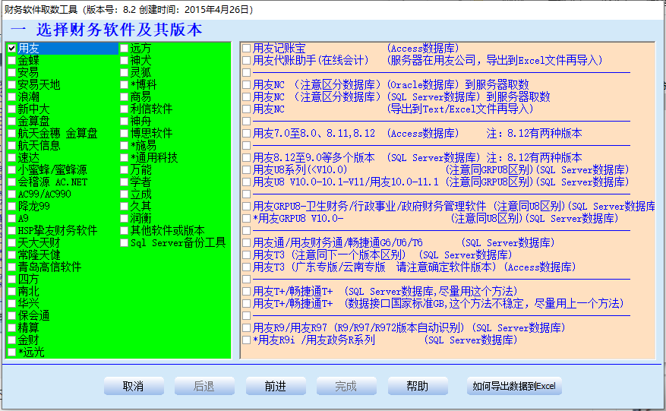Click the 取消 button

click(134, 386)
